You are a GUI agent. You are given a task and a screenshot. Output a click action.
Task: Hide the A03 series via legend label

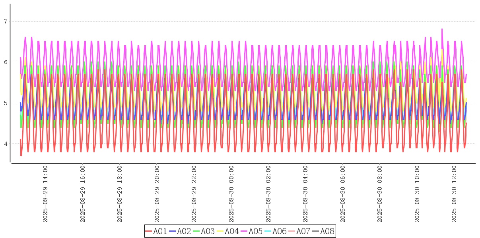point(208,231)
